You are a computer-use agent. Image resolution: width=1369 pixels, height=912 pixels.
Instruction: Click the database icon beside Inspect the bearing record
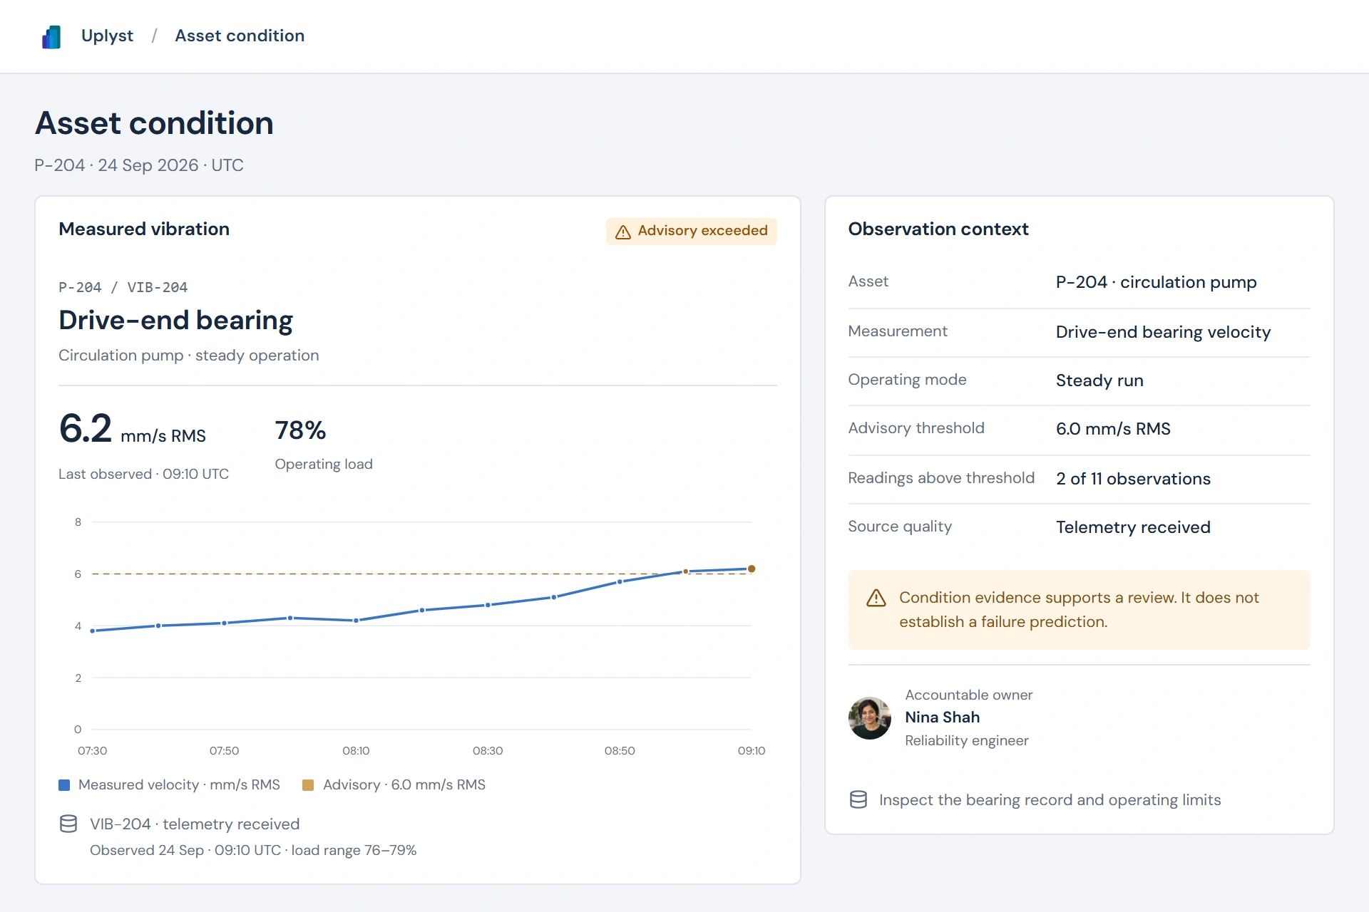[x=858, y=799]
